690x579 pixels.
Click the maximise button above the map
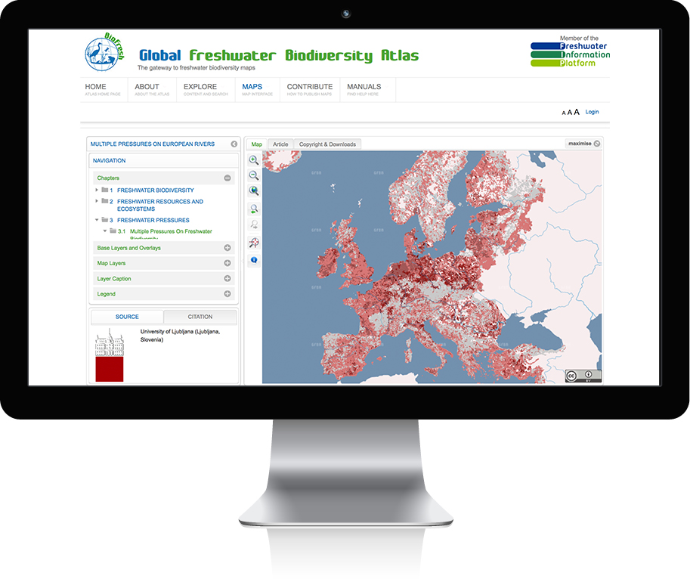(578, 143)
